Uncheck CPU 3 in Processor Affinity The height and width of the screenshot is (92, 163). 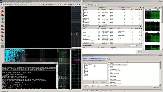pos(84,70)
